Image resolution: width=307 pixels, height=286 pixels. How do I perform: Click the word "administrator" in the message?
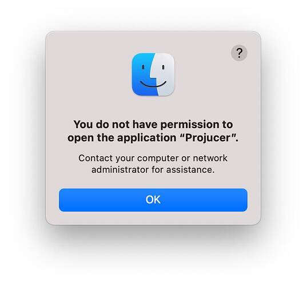coord(120,170)
